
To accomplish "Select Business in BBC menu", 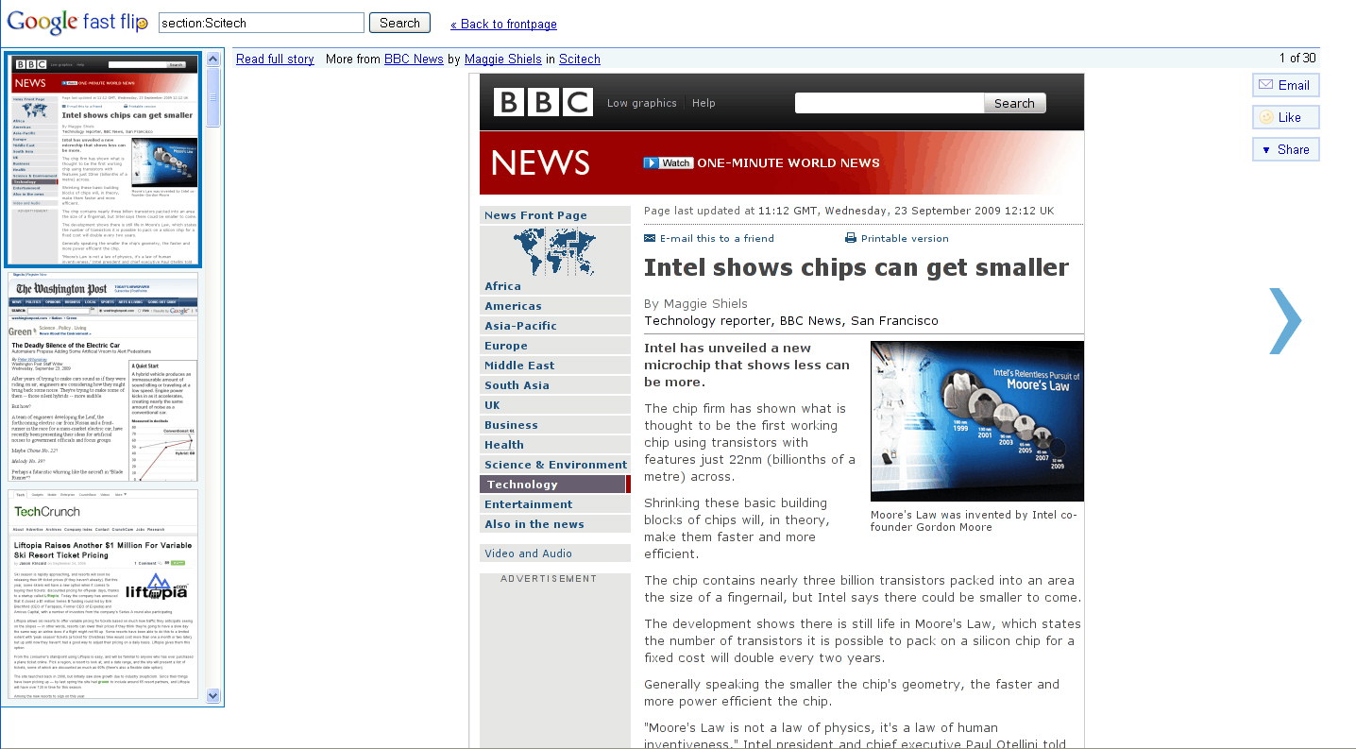I will 555,425.
